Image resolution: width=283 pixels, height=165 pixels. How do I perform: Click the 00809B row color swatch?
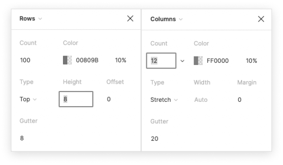pos(67,60)
